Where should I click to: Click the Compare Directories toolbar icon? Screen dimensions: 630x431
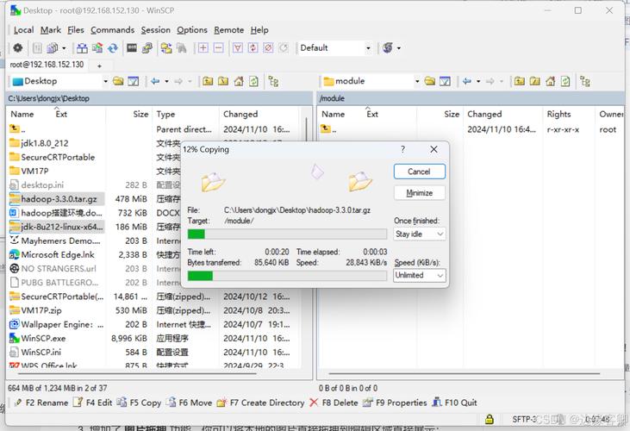82,47
